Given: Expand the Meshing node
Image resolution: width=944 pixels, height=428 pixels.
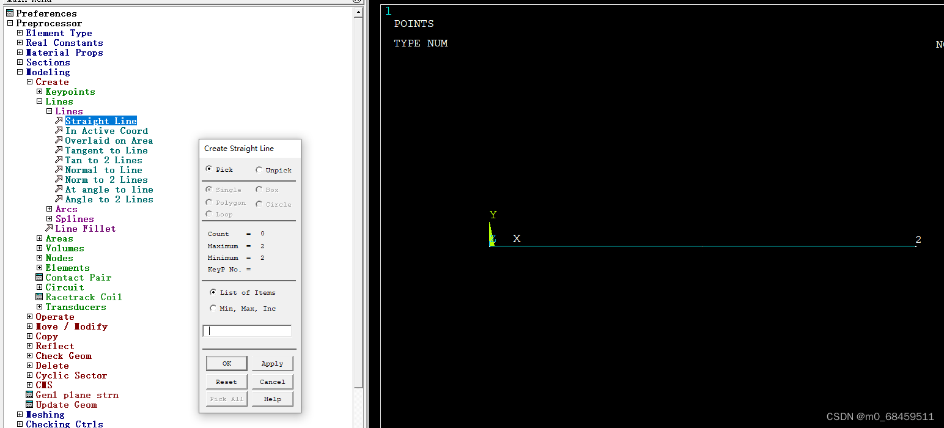Looking at the screenshot, I should click(x=20, y=415).
